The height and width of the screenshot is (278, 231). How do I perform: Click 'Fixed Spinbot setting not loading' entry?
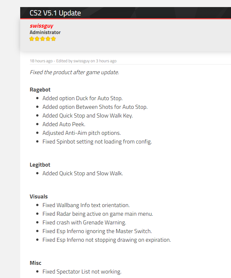(x=97, y=142)
